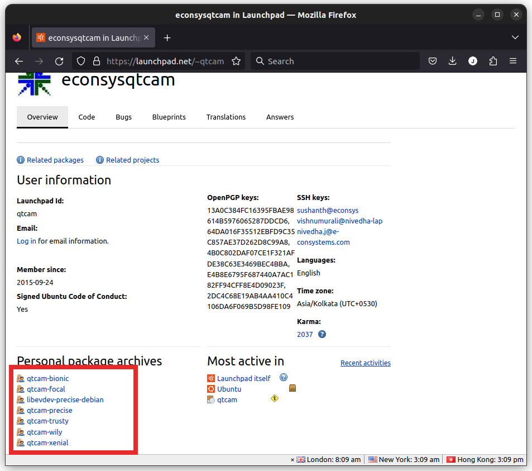The width and height of the screenshot is (532, 471).
Task: Reload the current page
Action: [x=59, y=61]
